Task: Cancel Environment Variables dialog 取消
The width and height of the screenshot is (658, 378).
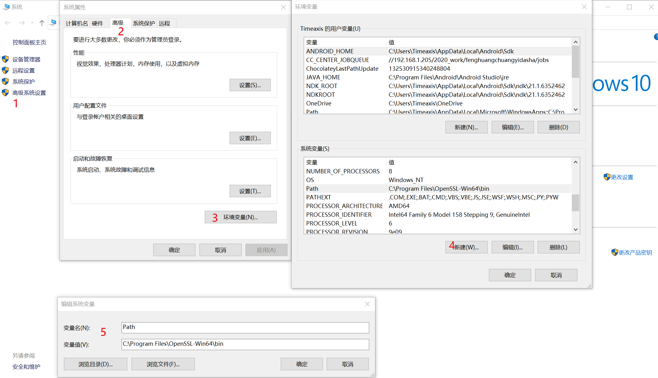Action: coord(556,275)
